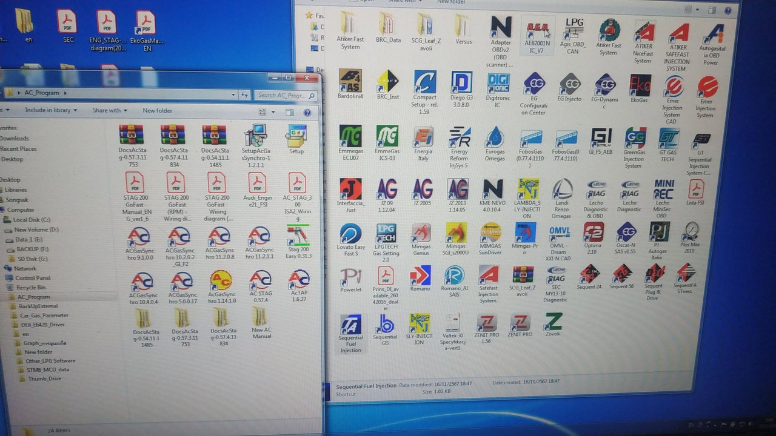776x436 pixels.
Task: Select Control Panel in navigation pane
Action: point(33,278)
